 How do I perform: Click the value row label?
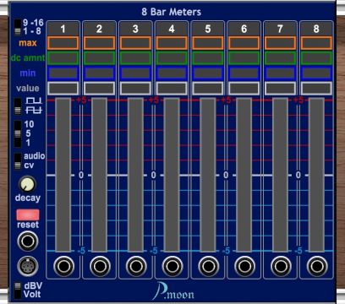pos(28,89)
